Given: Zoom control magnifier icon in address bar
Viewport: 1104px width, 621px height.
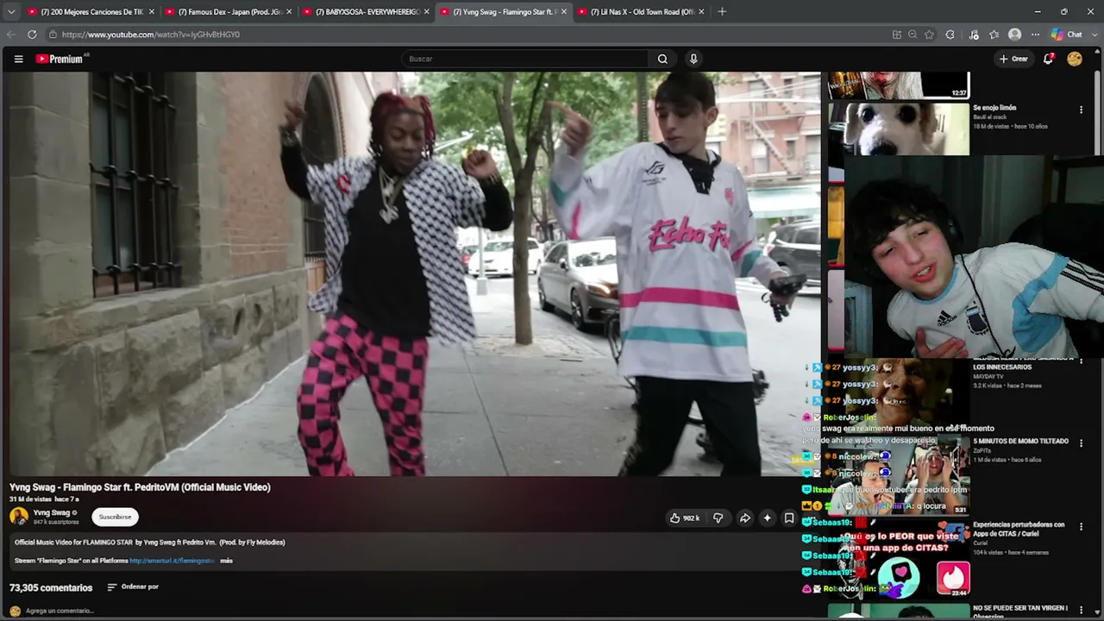Looking at the screenshot, I should tap(913, 34).
